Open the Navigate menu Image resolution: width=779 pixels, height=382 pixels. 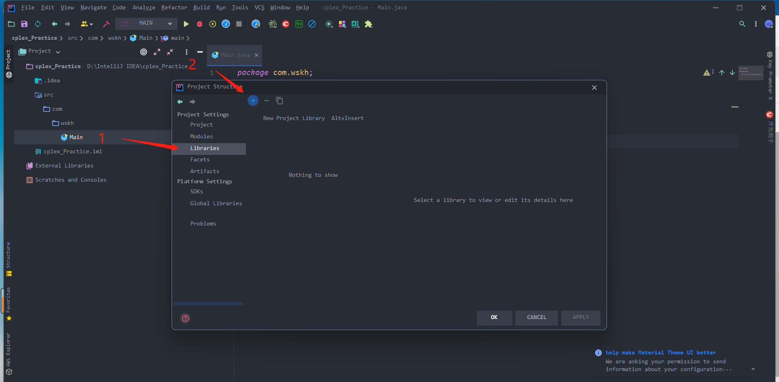click(x=93, y=7)
